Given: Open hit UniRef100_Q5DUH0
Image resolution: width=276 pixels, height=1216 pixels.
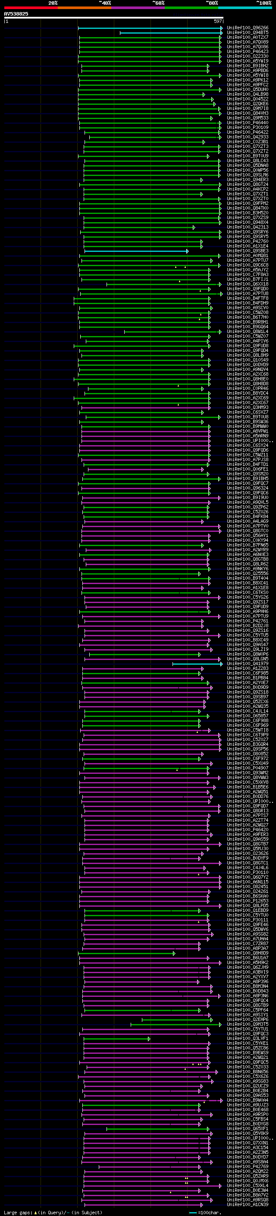Looking at the screenshot, I should (248, 90).
